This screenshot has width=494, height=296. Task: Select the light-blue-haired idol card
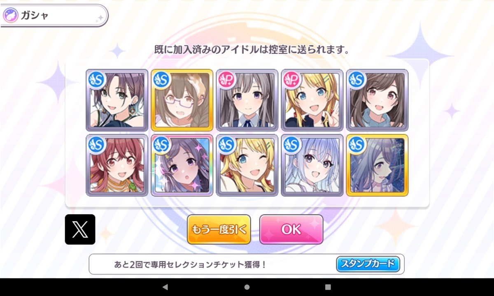pos(312,165)
